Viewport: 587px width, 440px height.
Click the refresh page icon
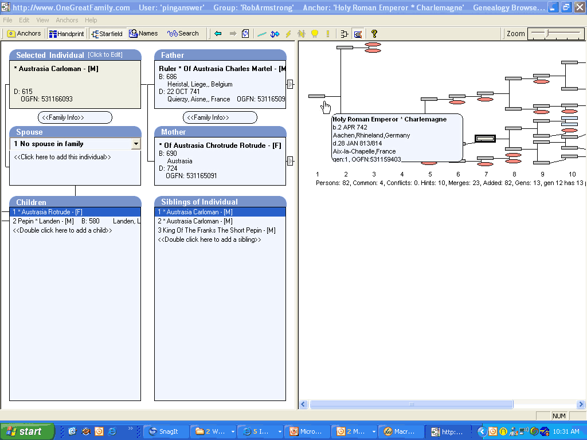[245, 34]
